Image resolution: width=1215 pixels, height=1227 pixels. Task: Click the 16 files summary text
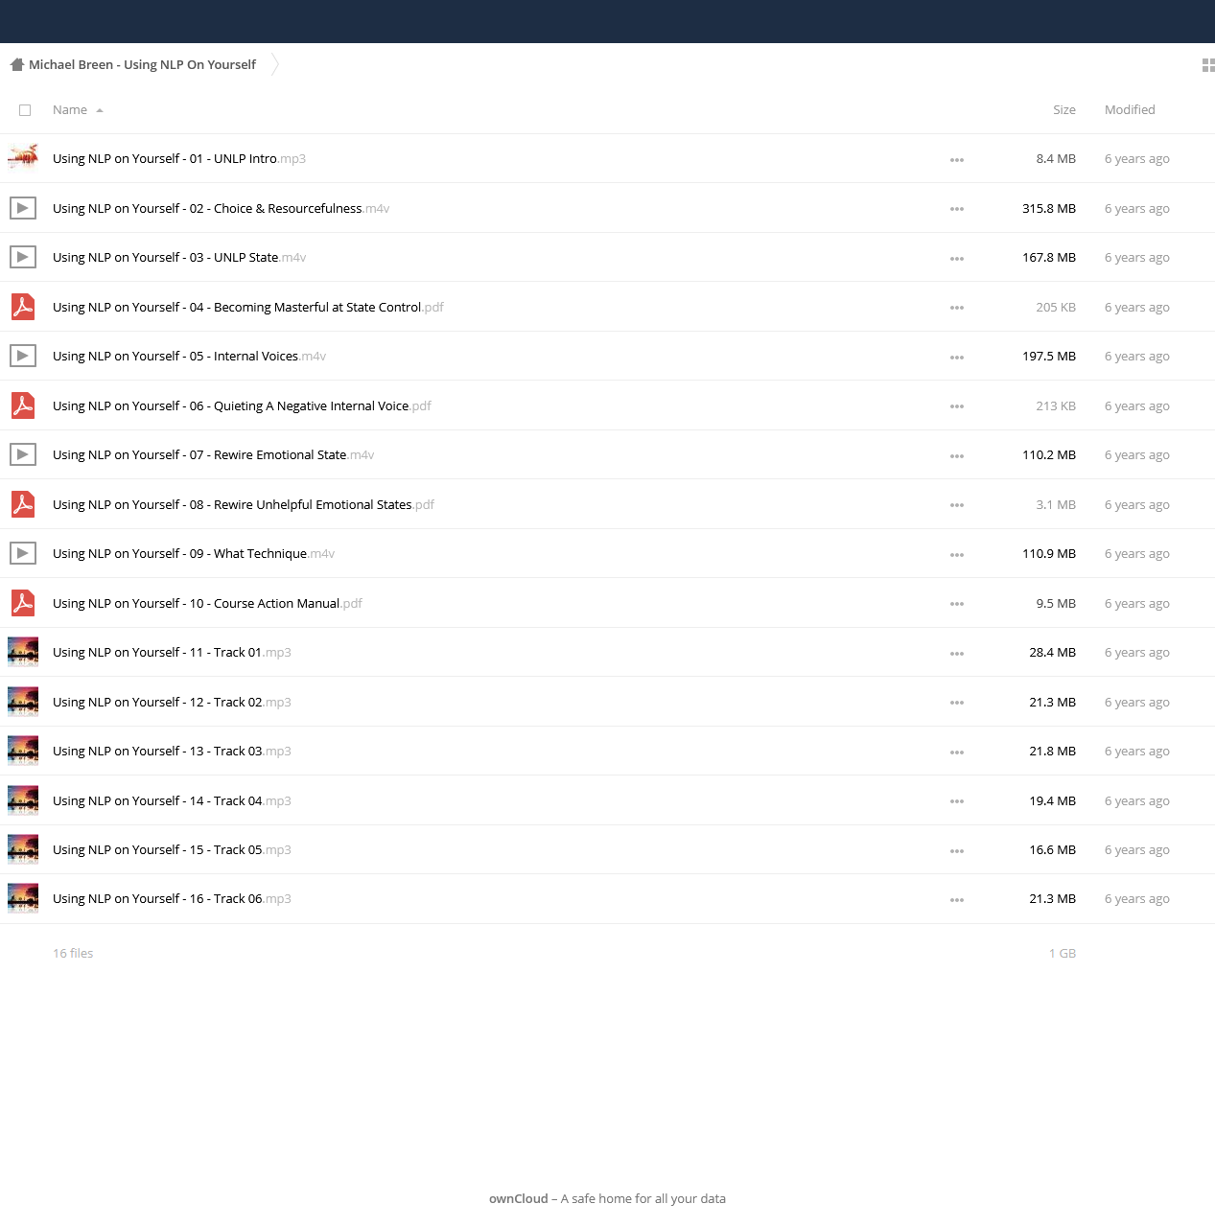point(73,954)
